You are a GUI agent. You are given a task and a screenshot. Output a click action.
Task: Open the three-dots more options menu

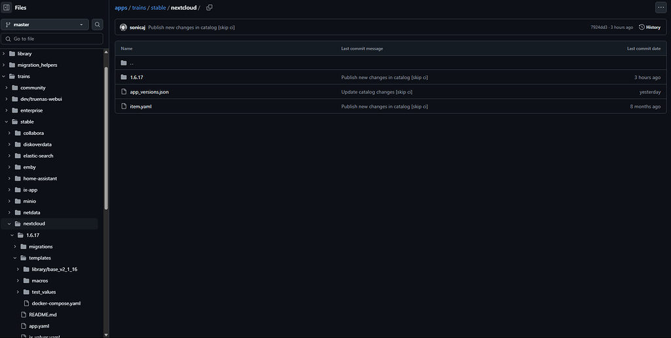[661, 7]
